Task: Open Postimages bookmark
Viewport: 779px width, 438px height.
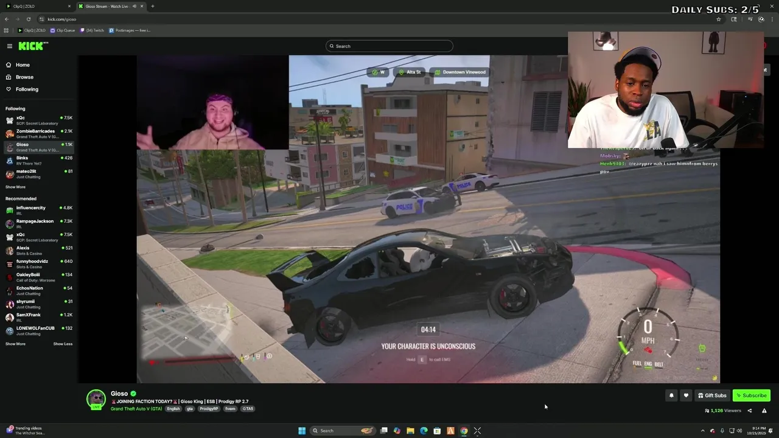Action: pyautogui.click(x=130, y=30)
